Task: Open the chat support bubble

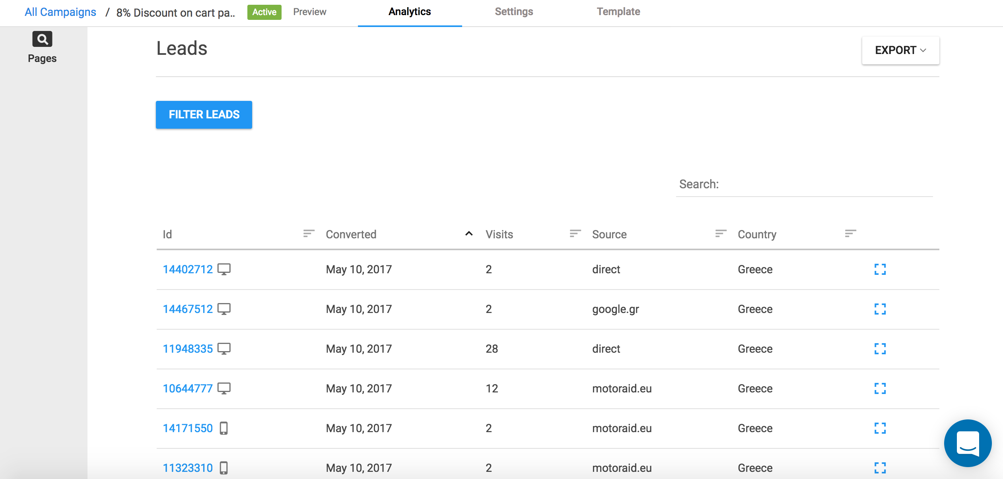Action: coord(967,443)
